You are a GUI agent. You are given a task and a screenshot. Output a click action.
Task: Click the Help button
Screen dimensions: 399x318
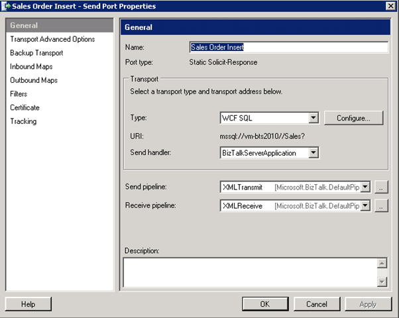[x=28, y=304]
